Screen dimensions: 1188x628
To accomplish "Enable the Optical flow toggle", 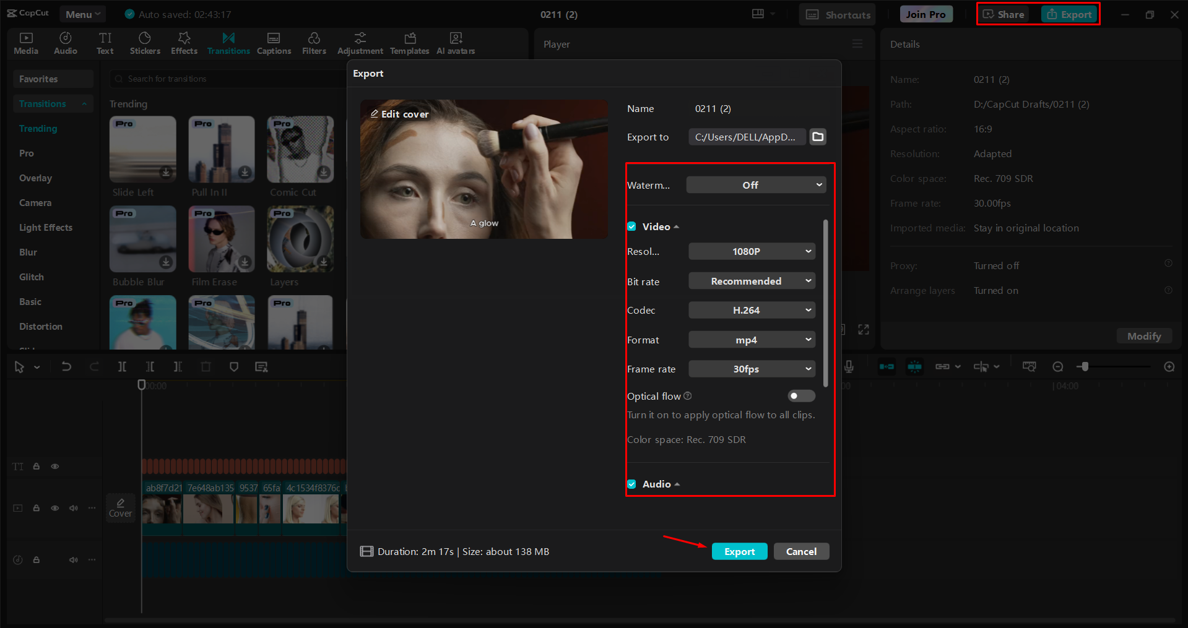I will (801, 396).
